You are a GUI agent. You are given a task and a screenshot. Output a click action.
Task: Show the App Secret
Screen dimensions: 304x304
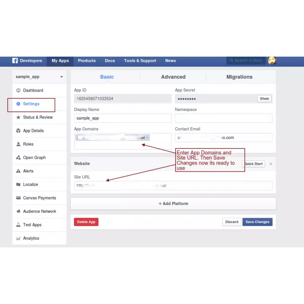[x=264, y=99]
